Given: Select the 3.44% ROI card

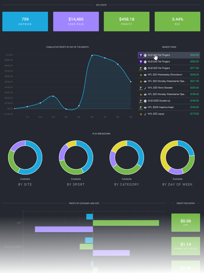Looking at the screenshot, I should point(177,22).
